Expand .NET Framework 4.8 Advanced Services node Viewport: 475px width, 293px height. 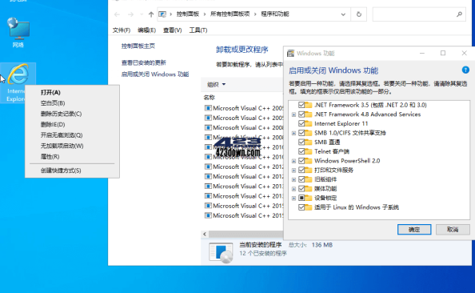pyautogui.click(x=293, y=114)
